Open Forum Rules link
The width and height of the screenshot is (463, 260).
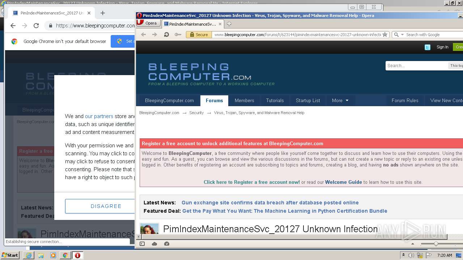click(405, 100)
